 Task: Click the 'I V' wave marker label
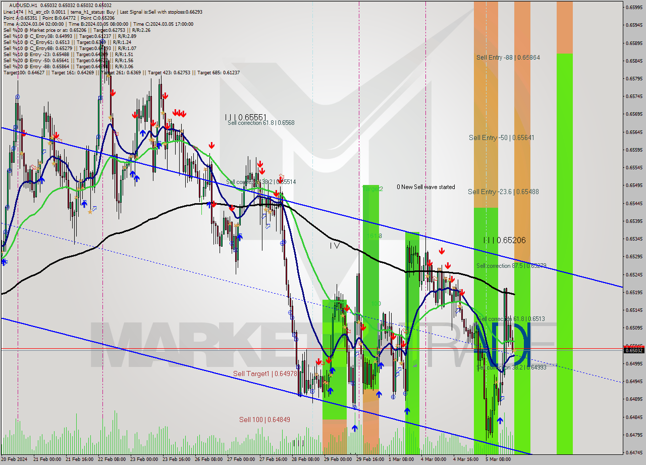(335, 246)
